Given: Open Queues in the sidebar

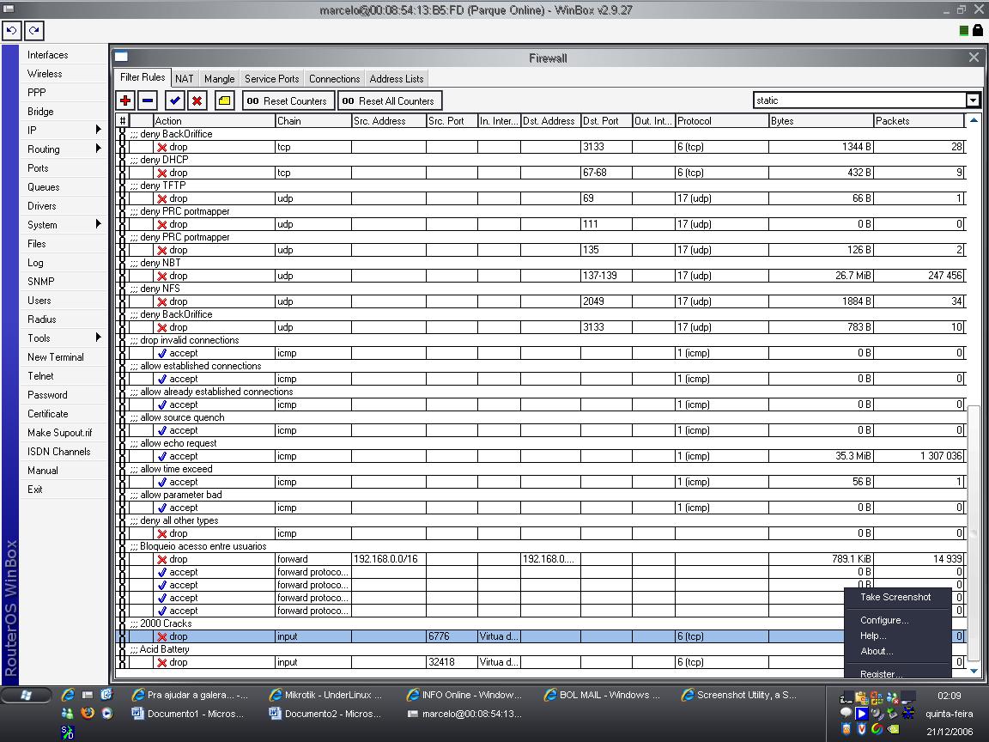Looking at the screenshot, I should coord(44,186).
